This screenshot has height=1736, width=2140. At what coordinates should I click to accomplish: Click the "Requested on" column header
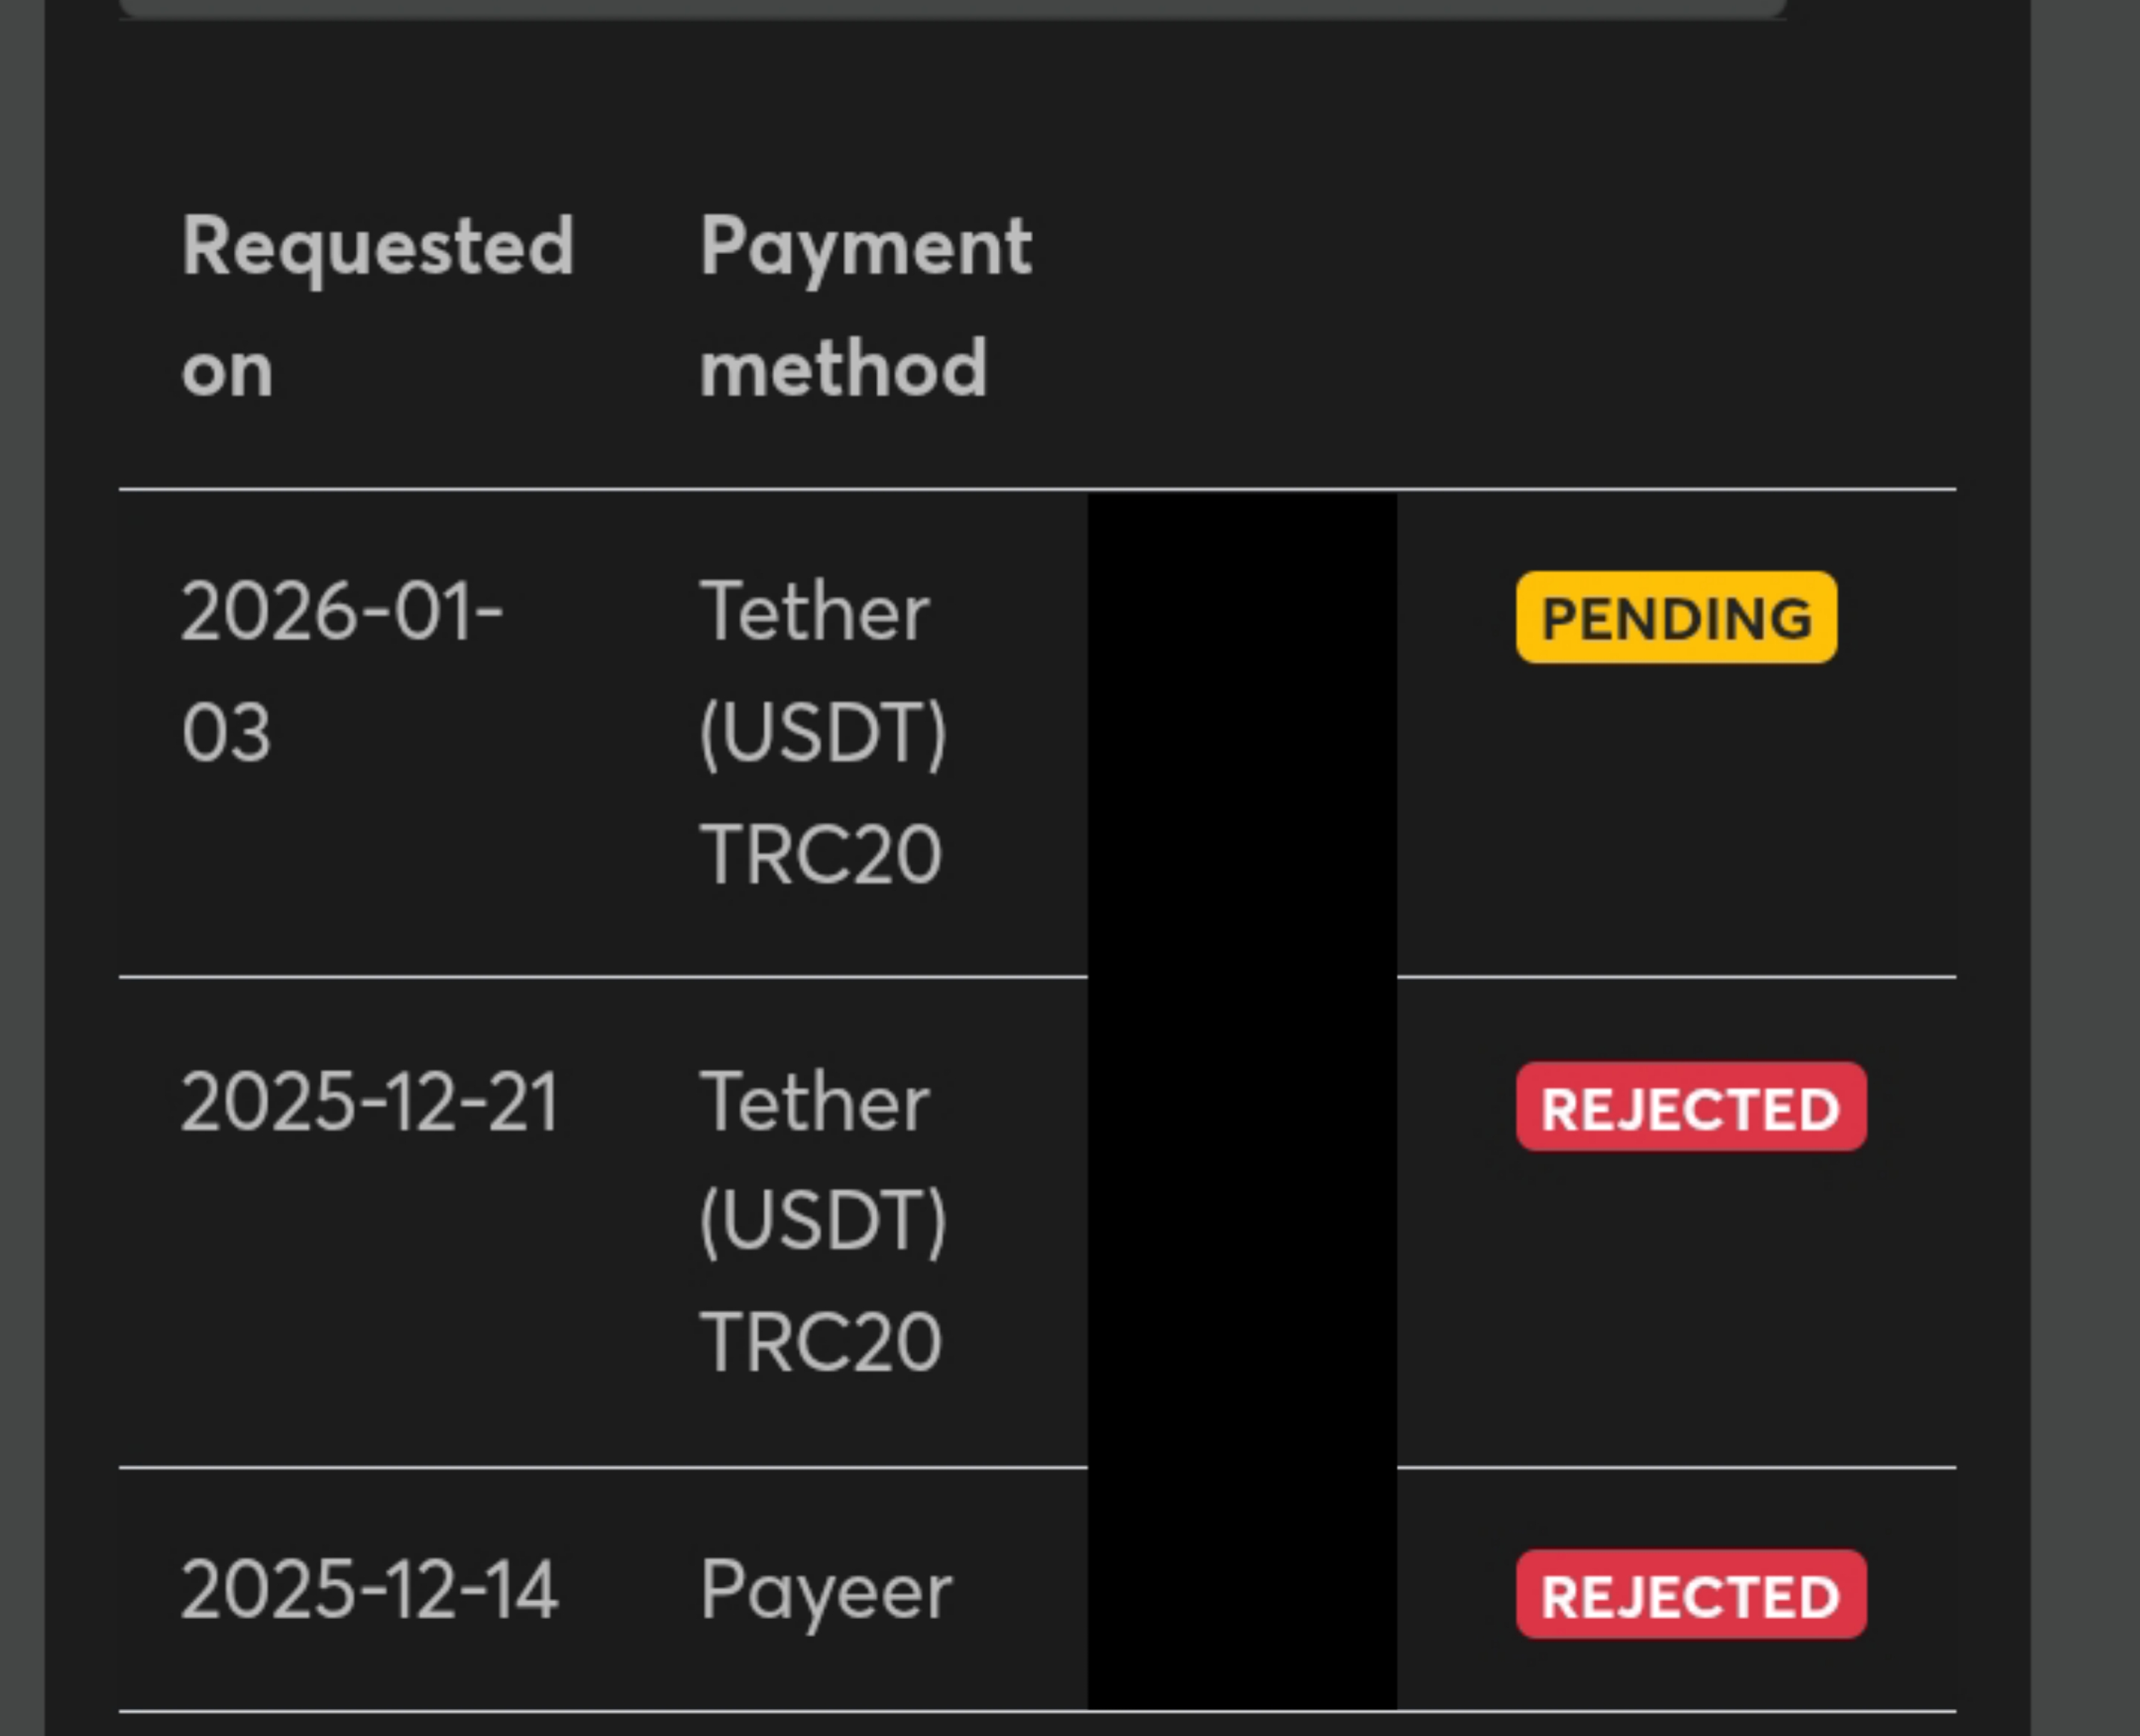click(377, 306)
